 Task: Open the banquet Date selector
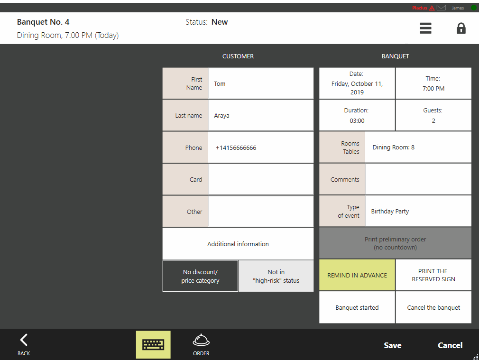click(357, 83)
